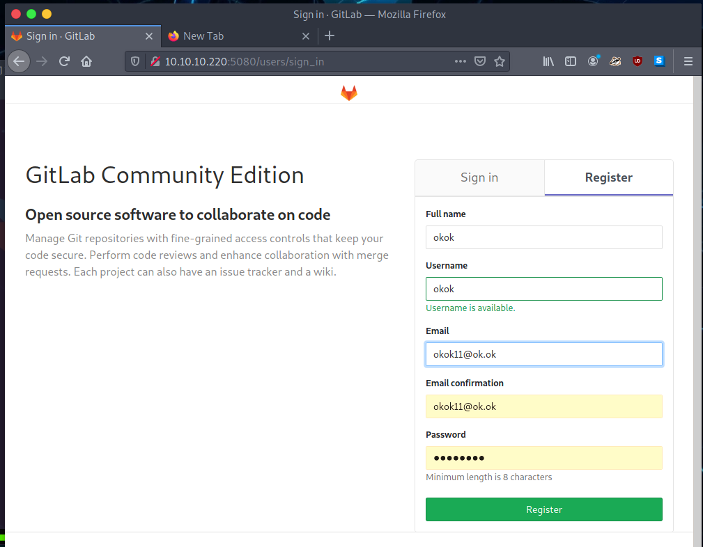Screen dimensions: 703x547
Task: Bookmark this page with star icon
Action: pyautogui.click(x=500, y=61)
